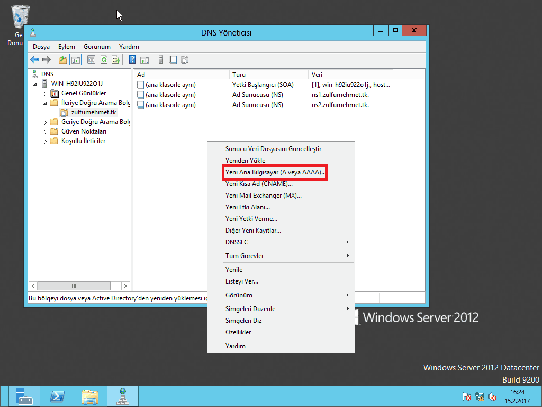Expand Geriye Doğru Arama Bölgeleri node
The width and height of the screenshot is (542, 407).
[x=45, y=122]
